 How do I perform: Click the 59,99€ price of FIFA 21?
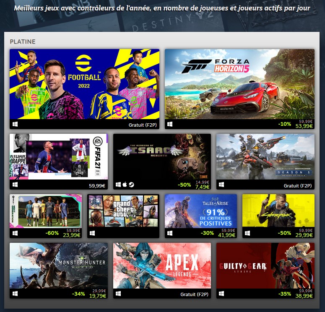tap(97, 186)
